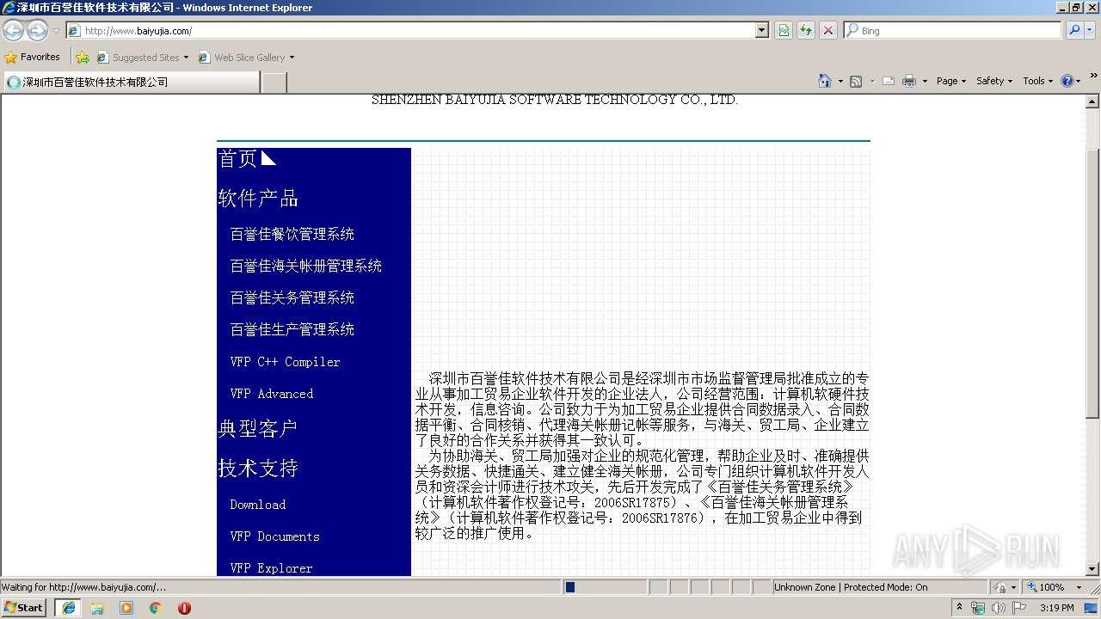Click the 技术支持 sidebar heading
The width and height of the screenshot is (1101, 619).
[258, 469]
